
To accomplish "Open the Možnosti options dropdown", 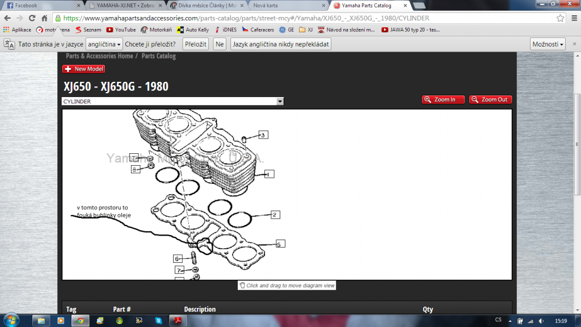I will (x=548, y=44).
